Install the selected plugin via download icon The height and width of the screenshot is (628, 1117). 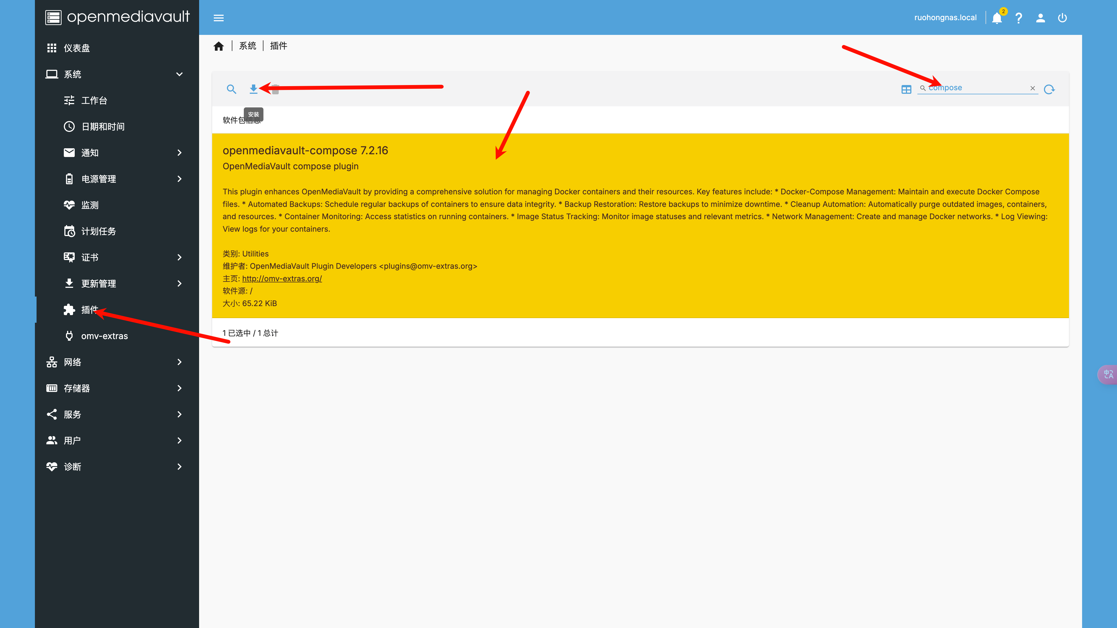point(253,89)
